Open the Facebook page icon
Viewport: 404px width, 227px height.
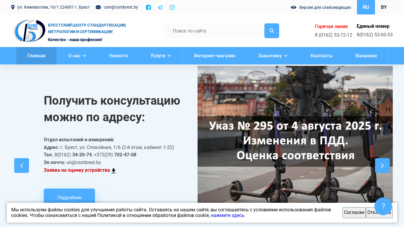click(x=148, y=7)
